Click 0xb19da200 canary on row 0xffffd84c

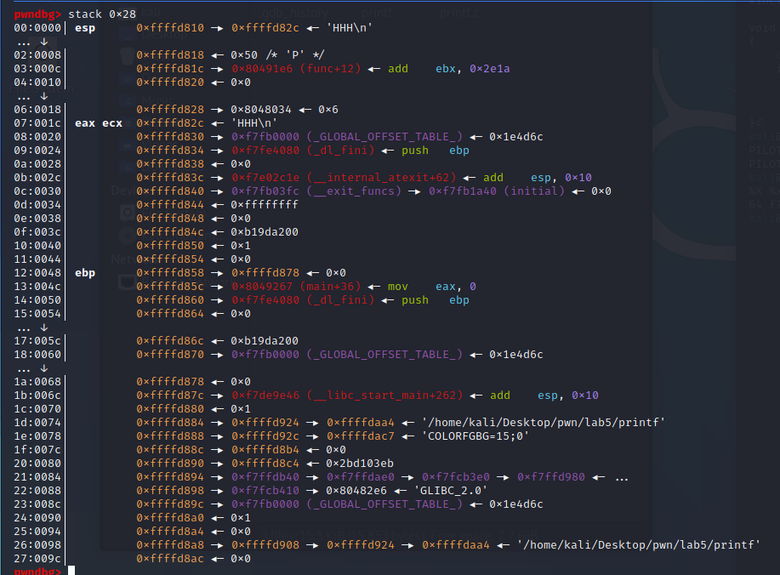coord(265,232)
